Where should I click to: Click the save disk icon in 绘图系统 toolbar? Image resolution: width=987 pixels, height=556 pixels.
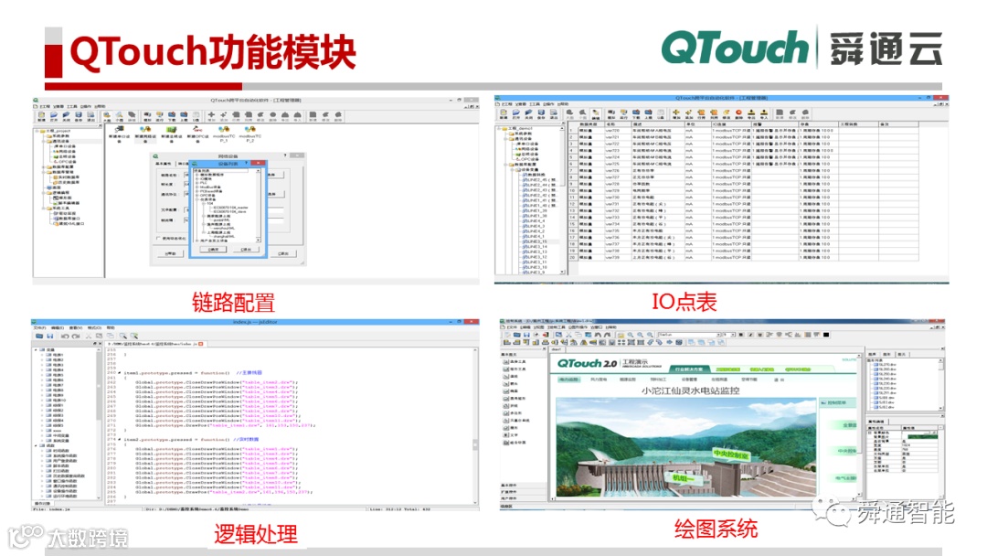point(526,335)
